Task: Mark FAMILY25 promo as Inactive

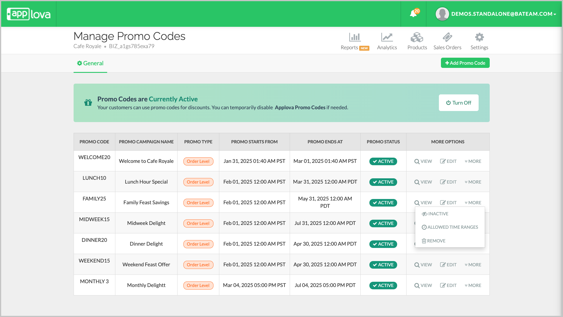Action: pyautogui.click(x=435, y=214)
